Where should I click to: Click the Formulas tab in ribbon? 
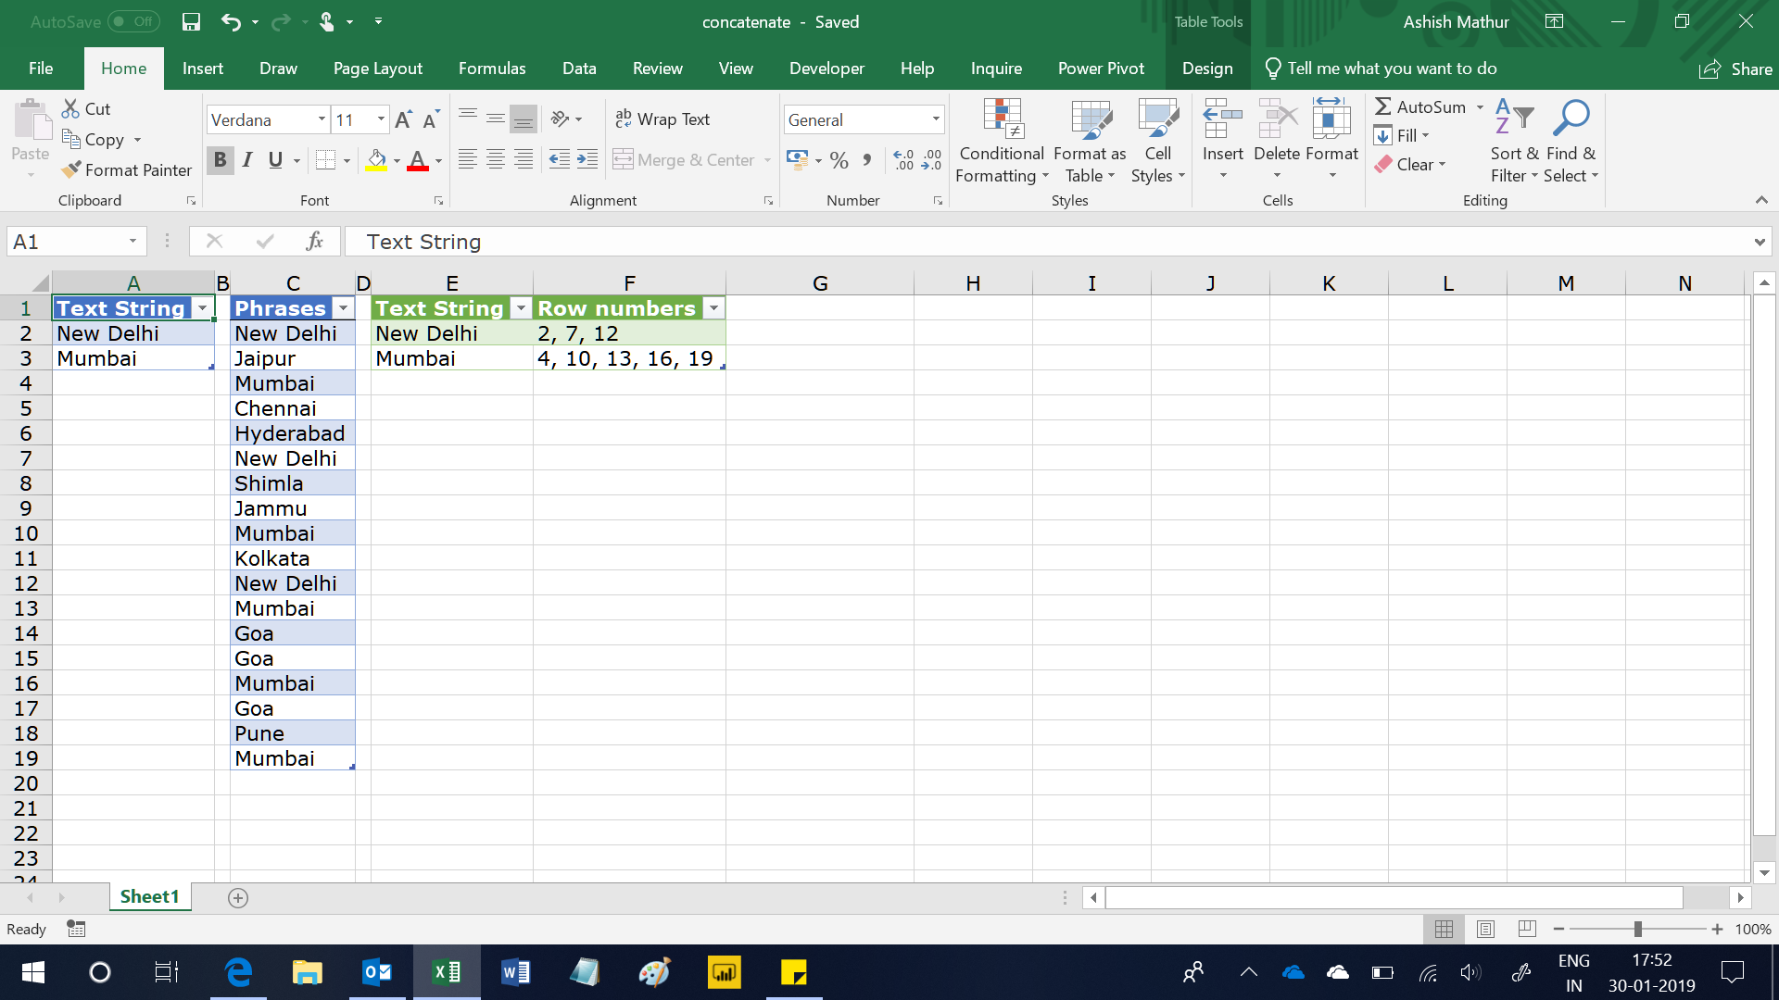492,68
